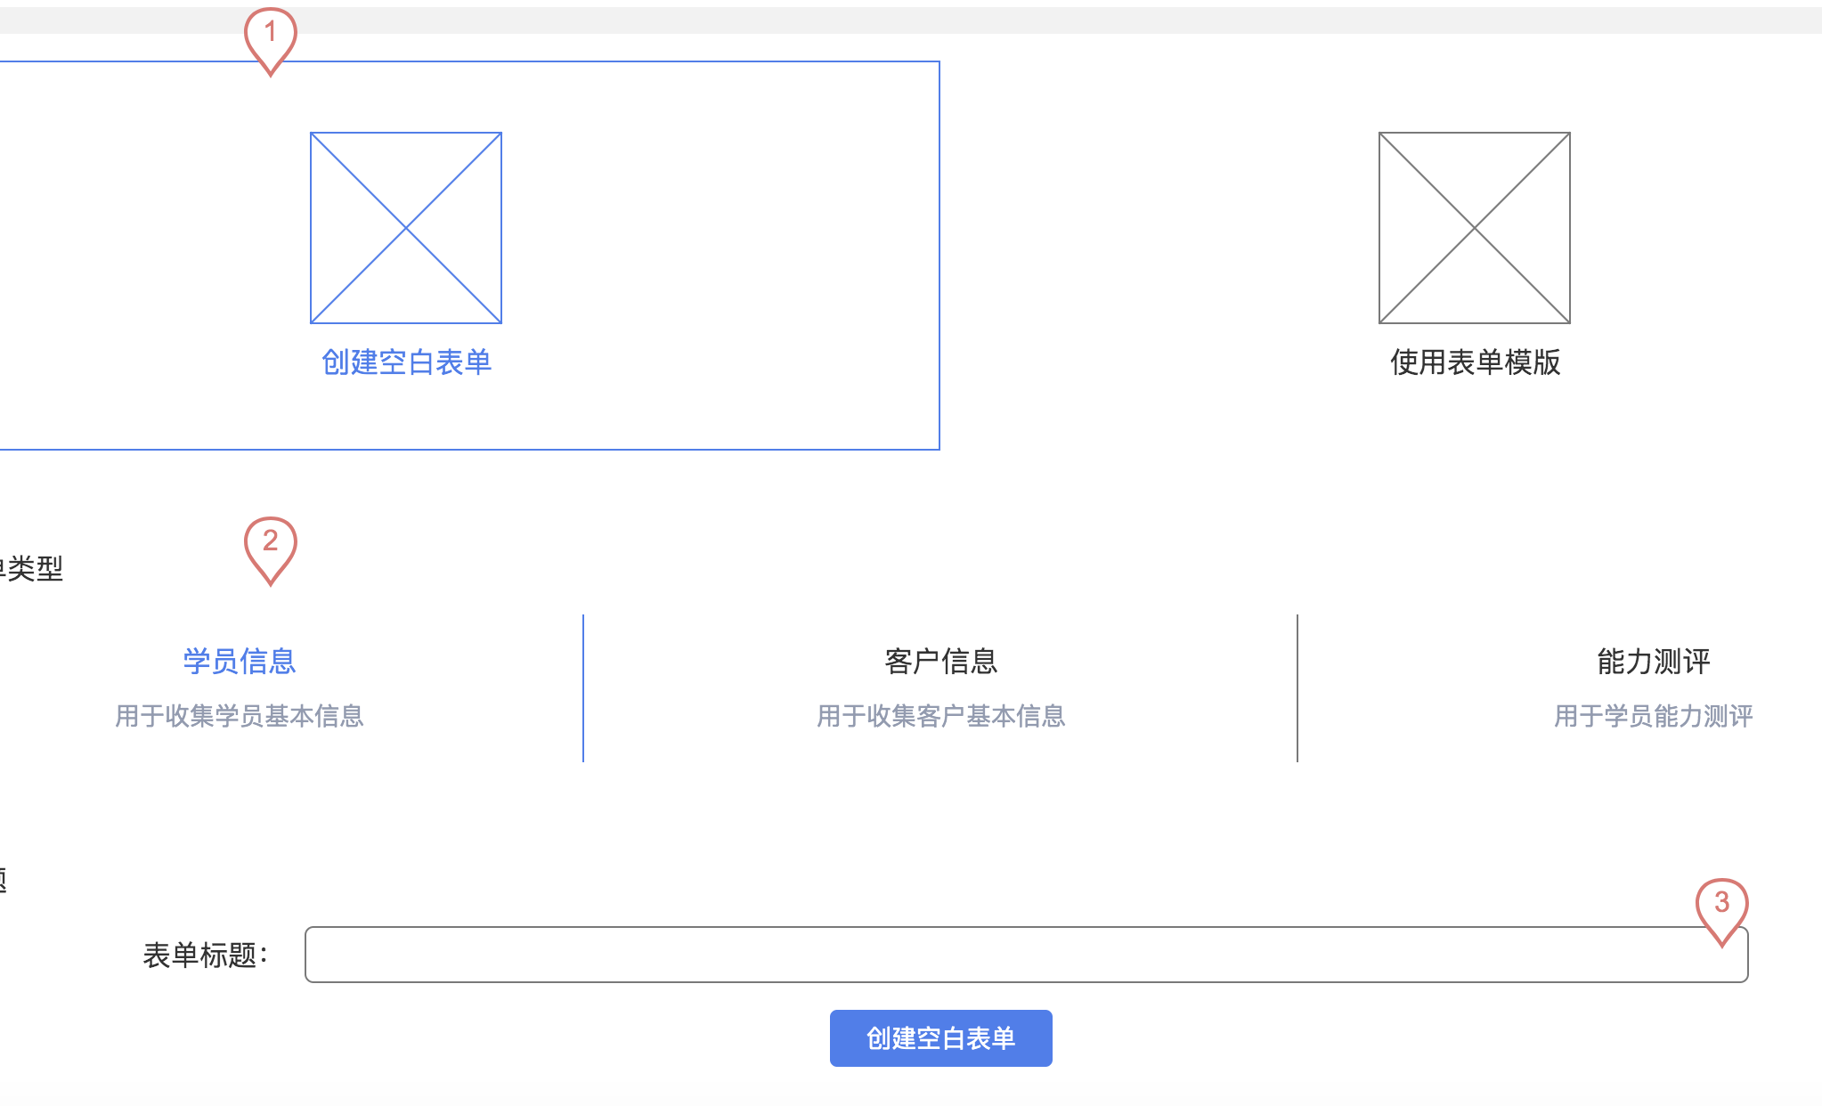Click the blue blank-form placeholder image
The image size is (1822, 1106).
point(406,228)
